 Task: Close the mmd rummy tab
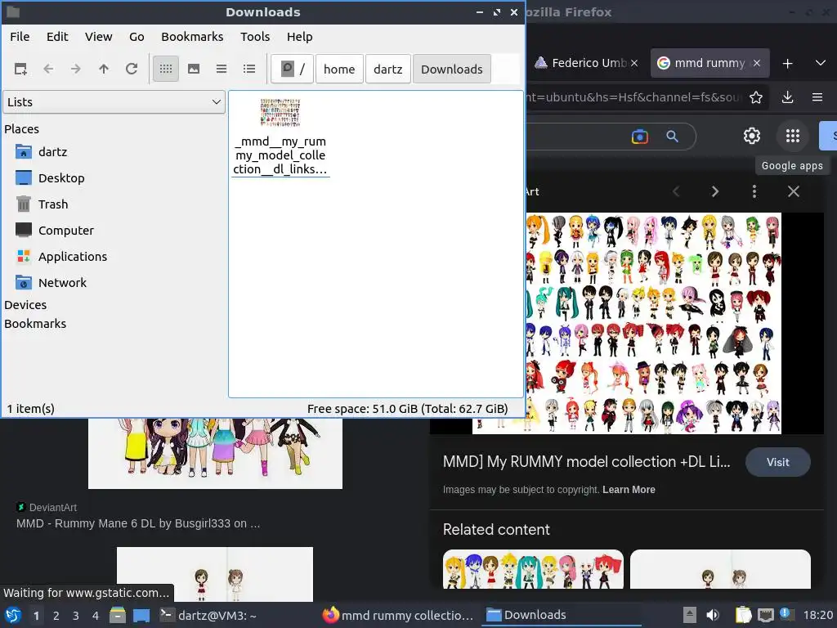point(756,63)
